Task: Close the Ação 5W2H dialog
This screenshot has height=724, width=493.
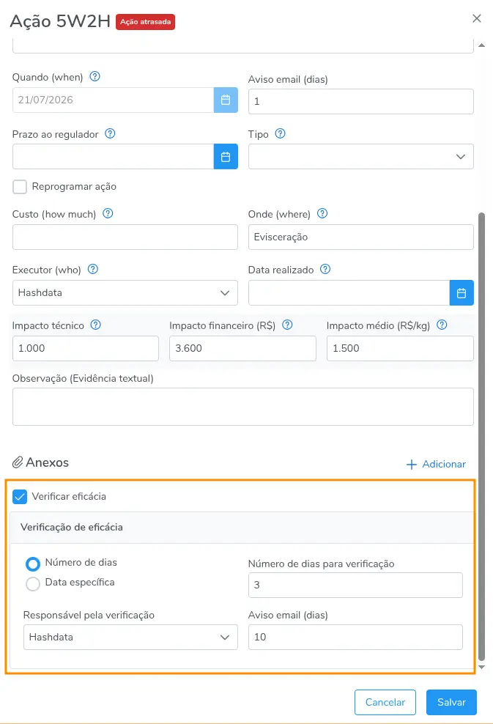Action: coord(477,18)
